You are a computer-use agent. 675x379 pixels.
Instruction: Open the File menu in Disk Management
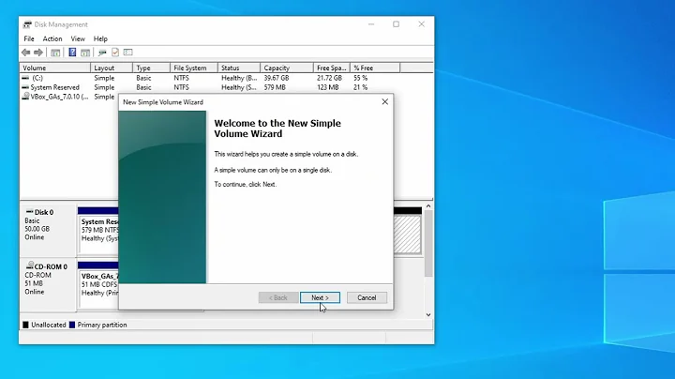click(29, 38)
